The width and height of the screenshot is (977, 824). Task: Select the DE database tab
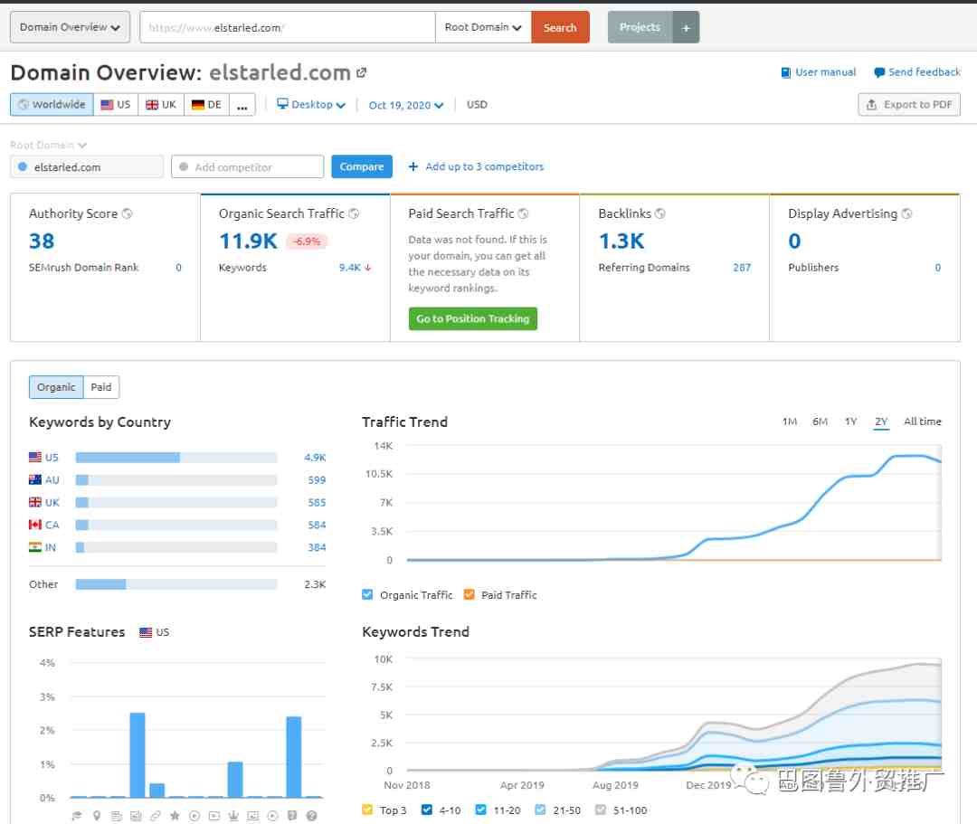coord(206,105)
